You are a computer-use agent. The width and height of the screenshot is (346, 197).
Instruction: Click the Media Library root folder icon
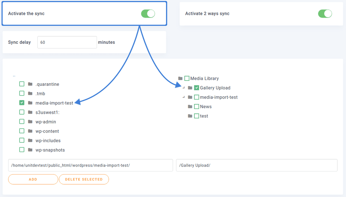click(181, 79)
